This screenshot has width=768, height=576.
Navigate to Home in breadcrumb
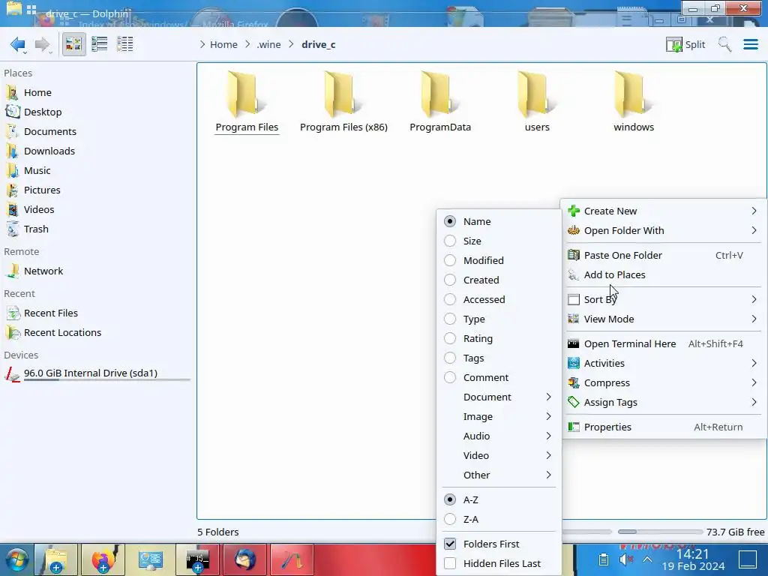(x=223, y=44)
